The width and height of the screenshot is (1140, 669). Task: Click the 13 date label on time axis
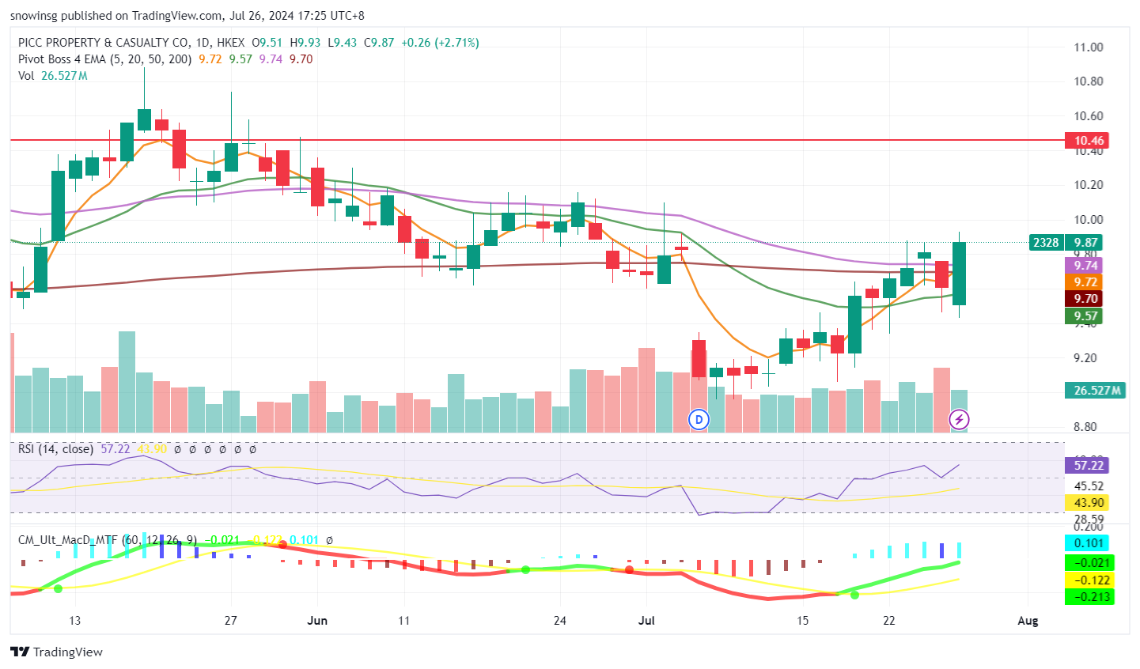click(74, 621)
